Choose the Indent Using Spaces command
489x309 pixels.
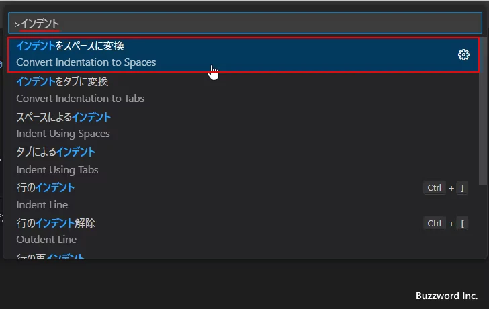(x=202, y=125)
